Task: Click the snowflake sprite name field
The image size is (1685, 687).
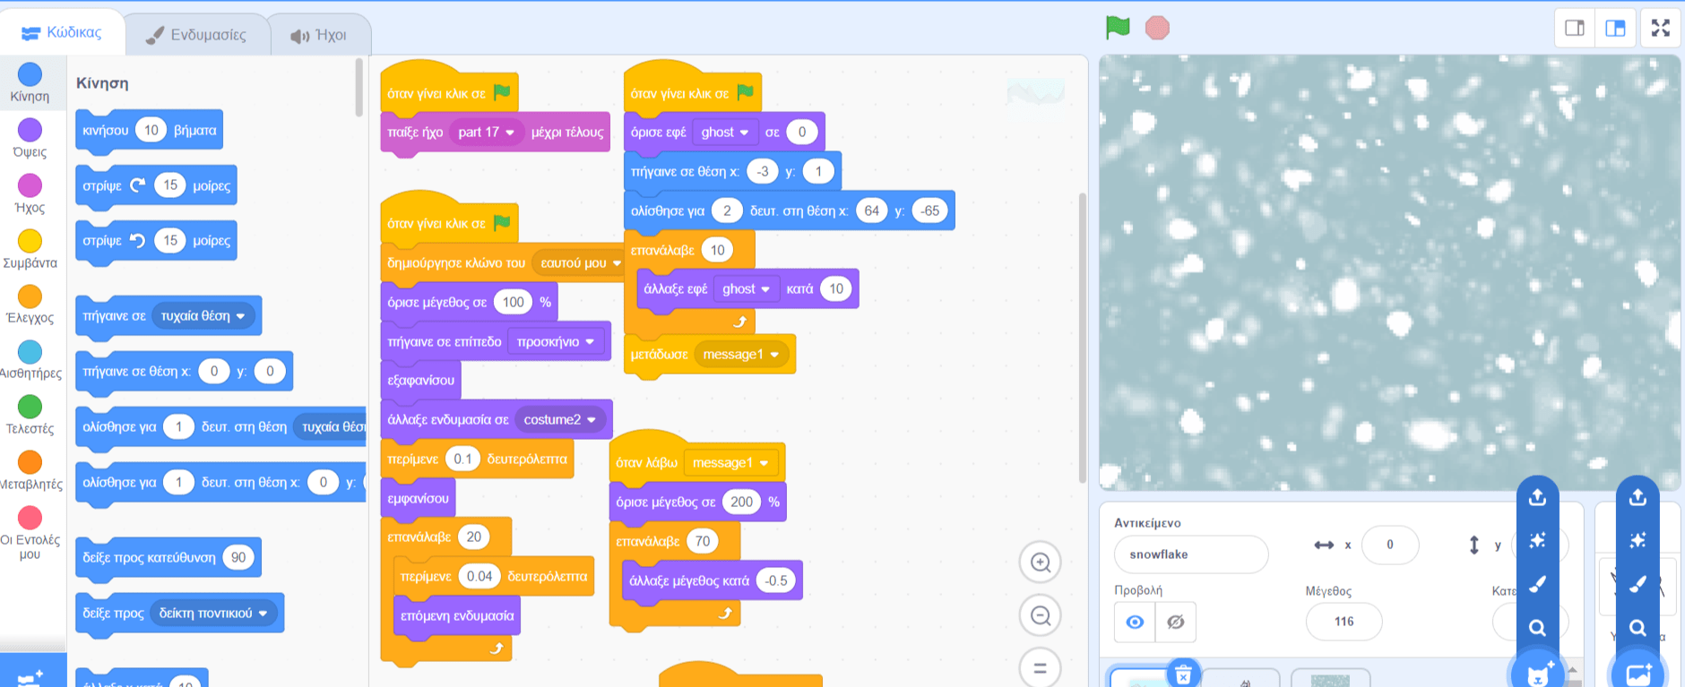Action: (x=1190, y=554)
